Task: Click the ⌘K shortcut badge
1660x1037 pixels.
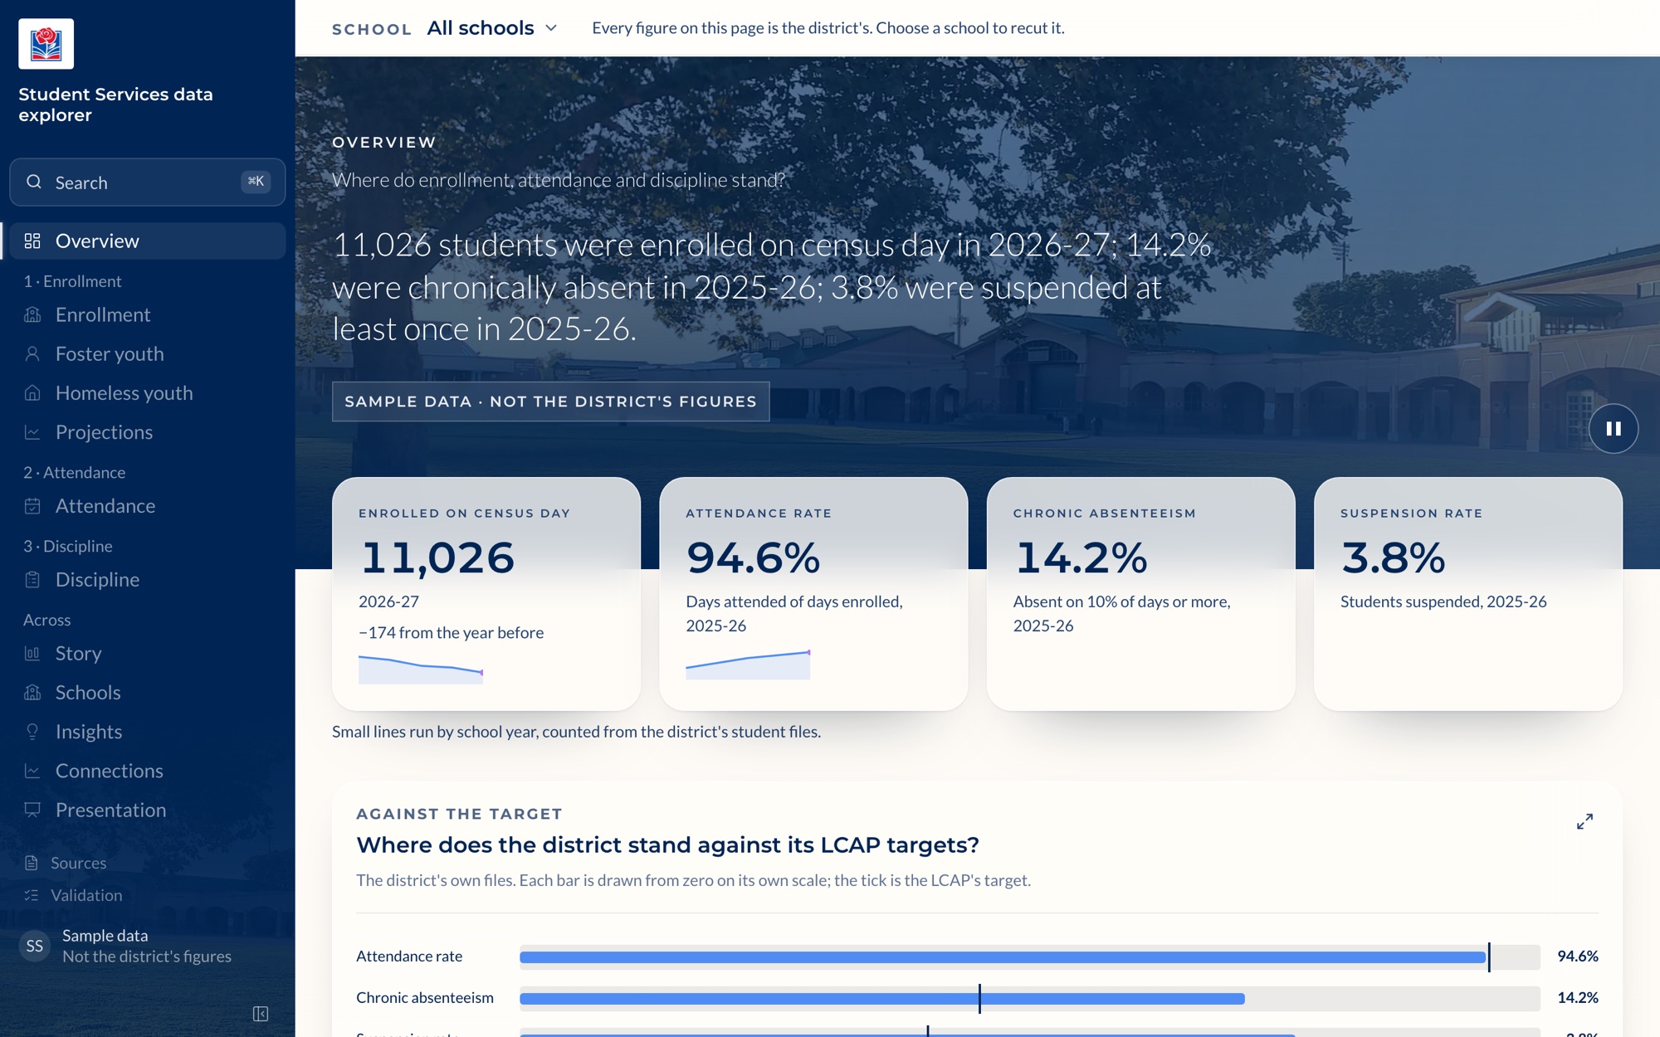Action: [256, 181]
